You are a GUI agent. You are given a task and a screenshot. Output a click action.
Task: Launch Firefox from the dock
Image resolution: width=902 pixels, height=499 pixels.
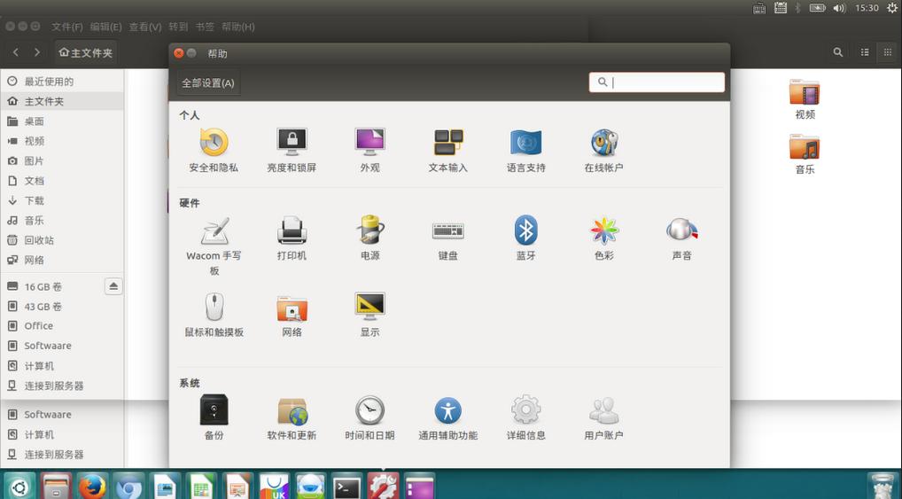[x=91, y=486]
